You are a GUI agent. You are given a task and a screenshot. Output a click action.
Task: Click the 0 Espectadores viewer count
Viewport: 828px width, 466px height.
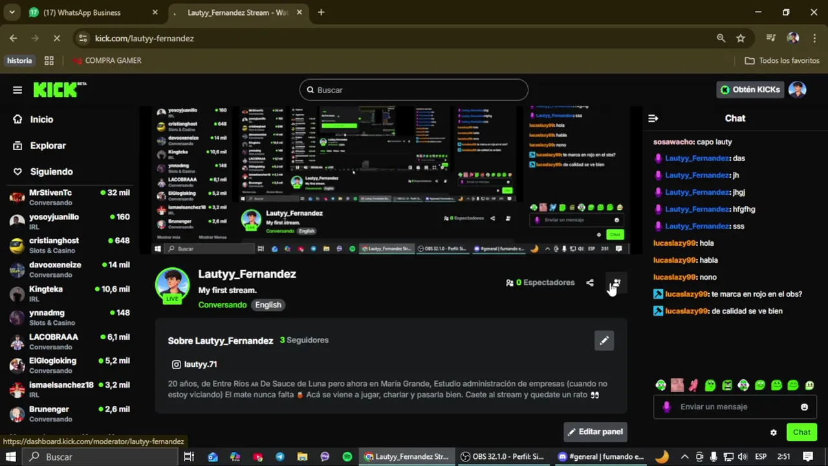click(x=540, y=283)
